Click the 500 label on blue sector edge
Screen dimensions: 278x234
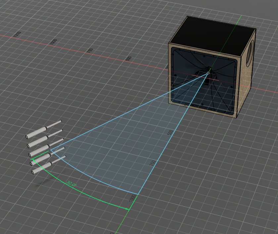tap(170, 133)
